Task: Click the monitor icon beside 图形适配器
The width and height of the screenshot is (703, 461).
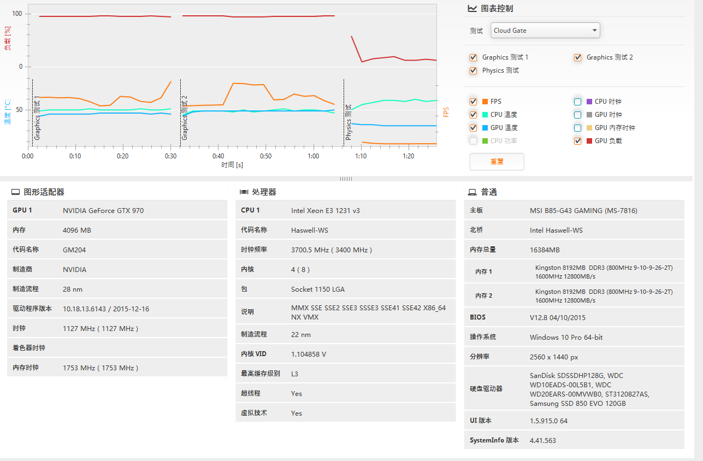Action: click(x=16, y=192)
